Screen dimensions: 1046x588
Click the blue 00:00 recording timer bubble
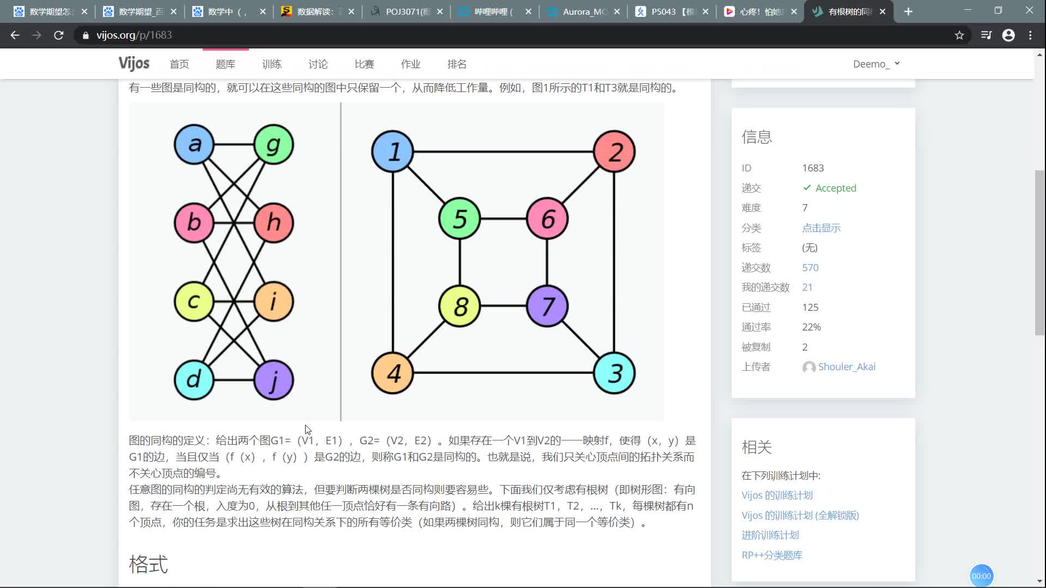pos(981,575)
